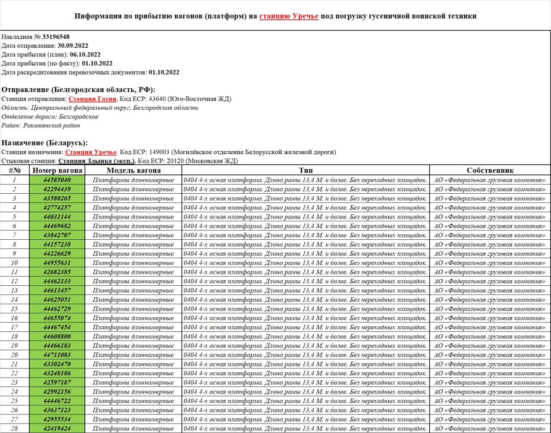Select the "Назначение (Беларусь)" heading

click(45, 143)
